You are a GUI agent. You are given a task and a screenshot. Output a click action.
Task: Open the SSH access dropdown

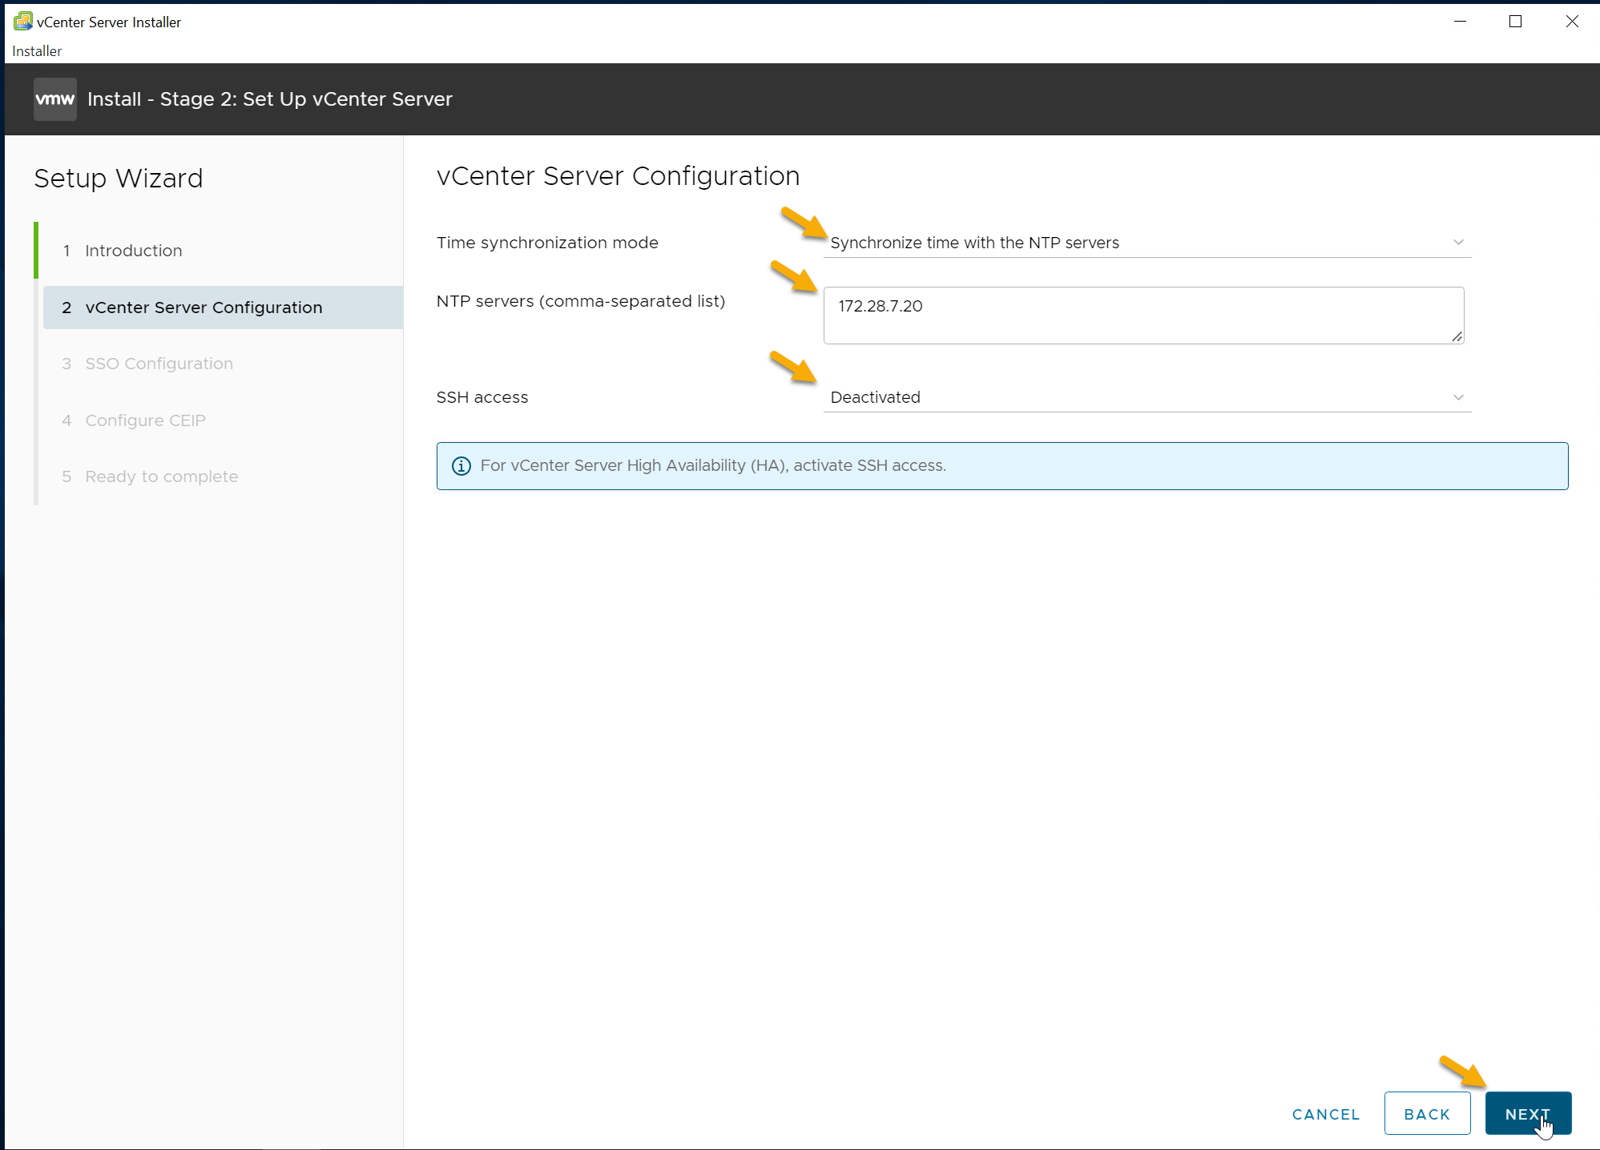1147,397
